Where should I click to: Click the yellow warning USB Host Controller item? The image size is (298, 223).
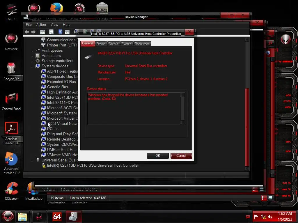click(x=93, y=165)
